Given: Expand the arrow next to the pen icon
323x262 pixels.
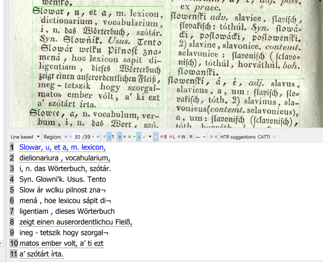Looking at the screenshot, I should [150, 137].
